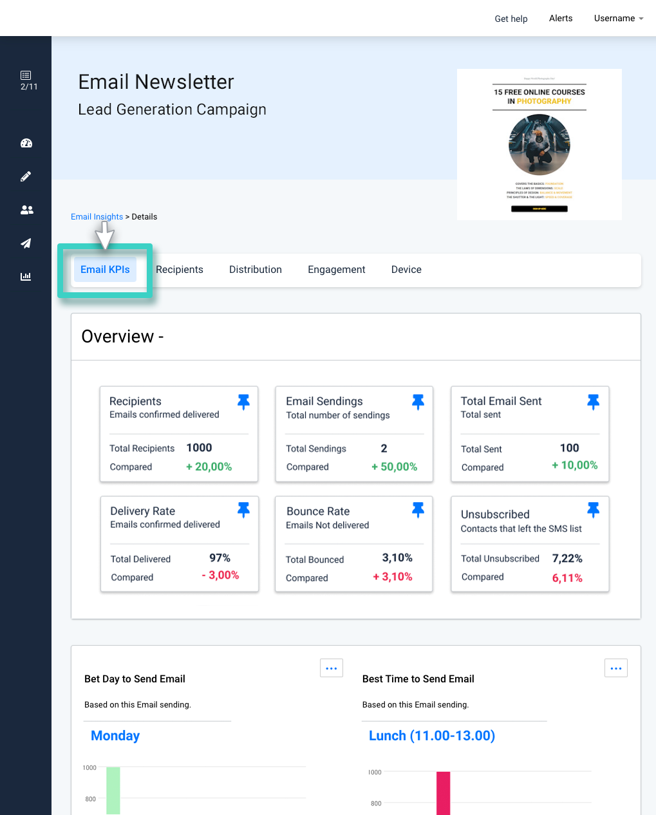Image resolution: width=656 pixels, height=815 pixels.
Task: Click the + 10,00% compared value
Action: pos(575,465)
